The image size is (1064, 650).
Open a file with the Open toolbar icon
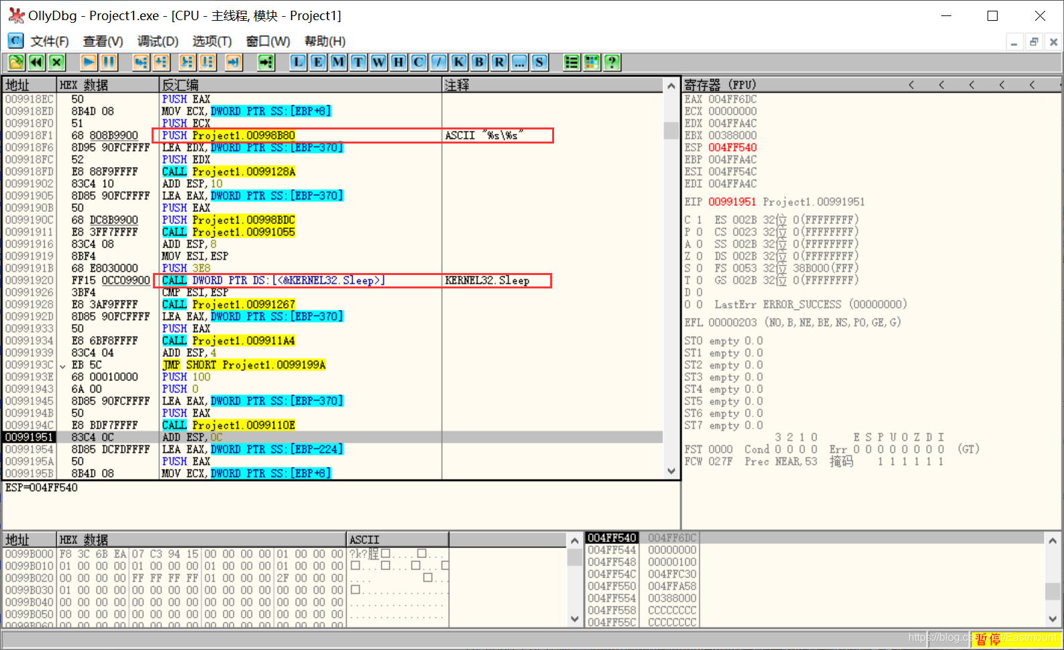click(16, 62)
